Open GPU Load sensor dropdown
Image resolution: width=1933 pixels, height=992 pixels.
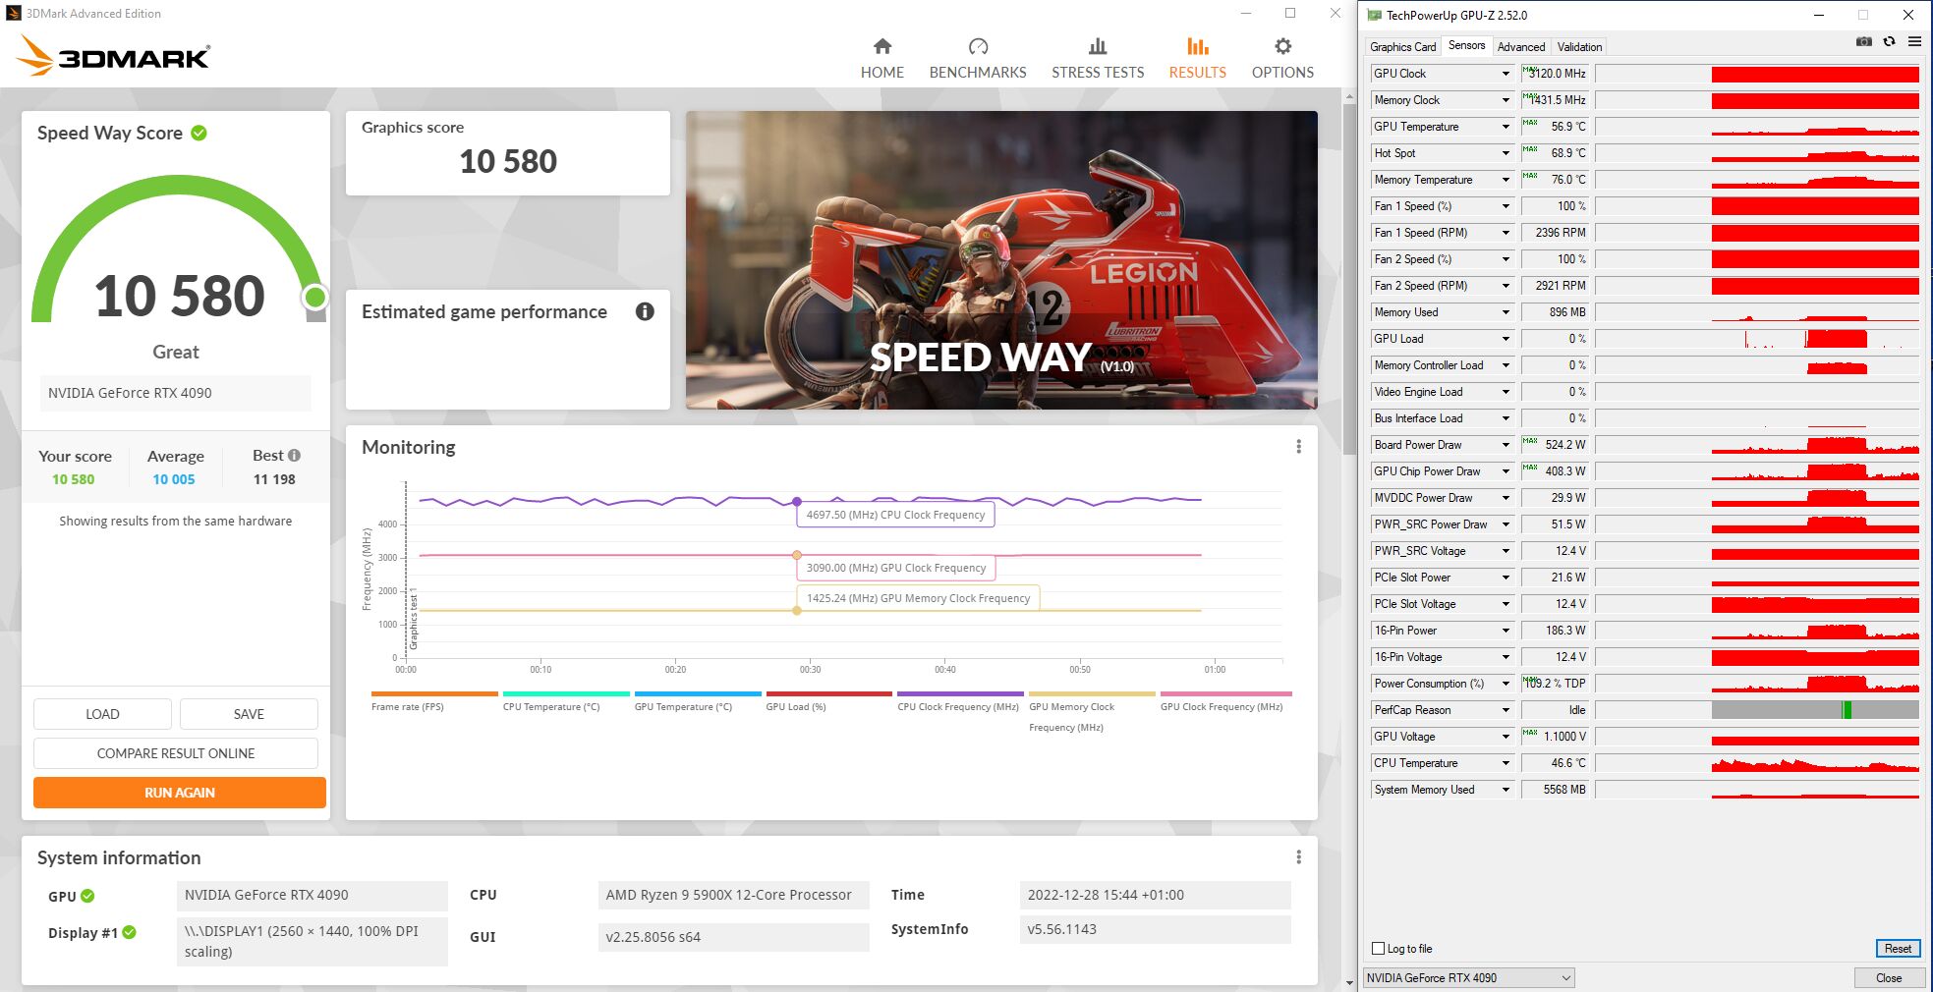coord(1506,339)
